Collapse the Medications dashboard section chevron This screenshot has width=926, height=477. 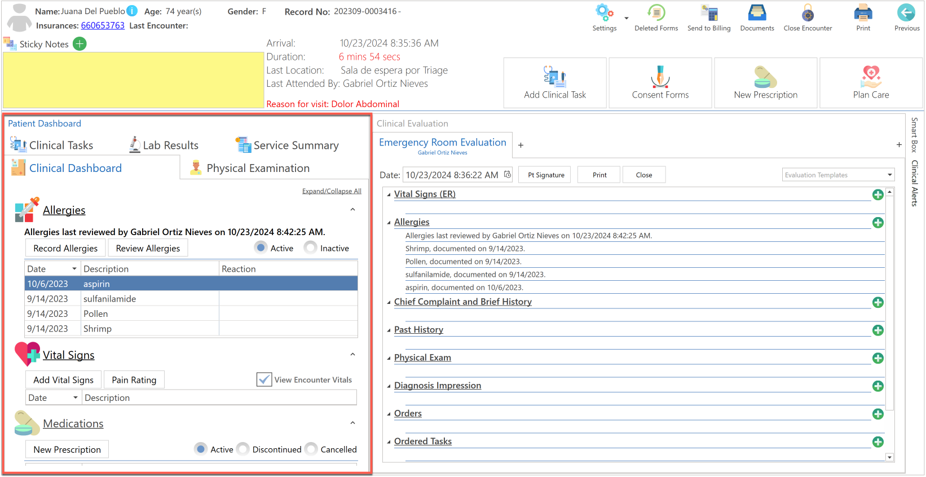(352, 423)
